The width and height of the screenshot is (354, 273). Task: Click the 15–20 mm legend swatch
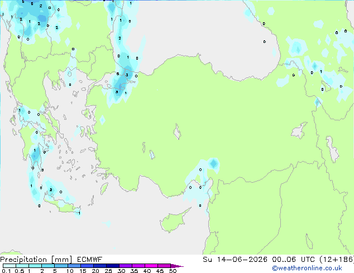[x=87, y=266]
